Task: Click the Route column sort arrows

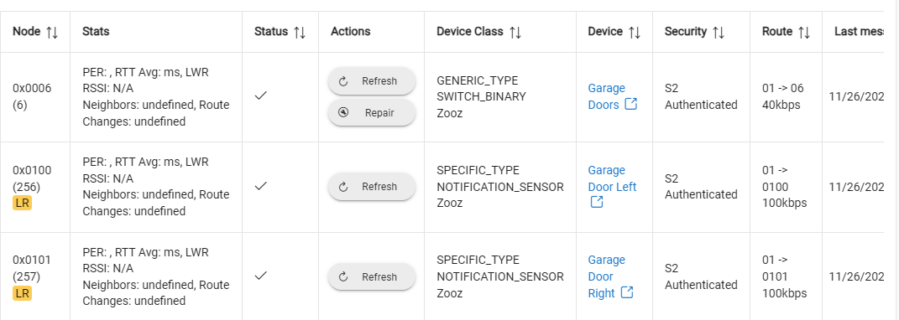Action: tap(804, 32)
